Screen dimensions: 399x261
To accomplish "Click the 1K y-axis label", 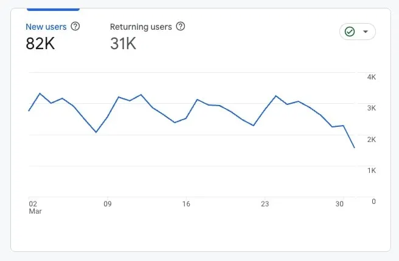I will (x=371, y=171).
